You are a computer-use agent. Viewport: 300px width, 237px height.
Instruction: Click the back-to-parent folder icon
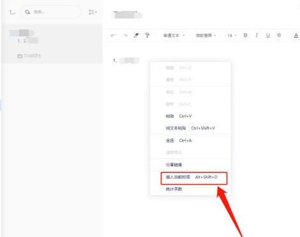point(12,12)
